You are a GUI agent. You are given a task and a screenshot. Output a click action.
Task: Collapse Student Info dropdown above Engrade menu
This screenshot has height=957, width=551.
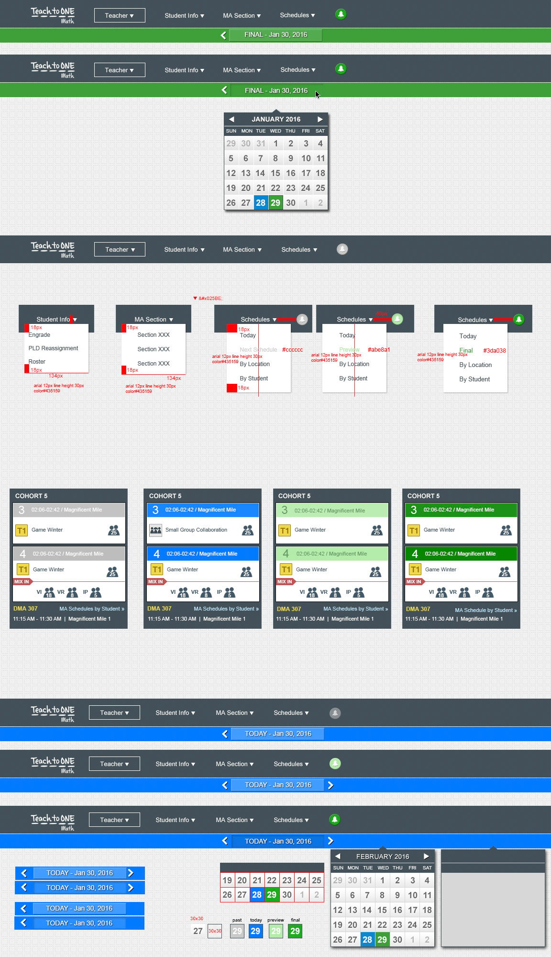tap(56, 319)
